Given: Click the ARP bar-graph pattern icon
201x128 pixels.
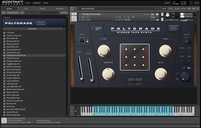Looking at the screenshot, I should 189,68.
